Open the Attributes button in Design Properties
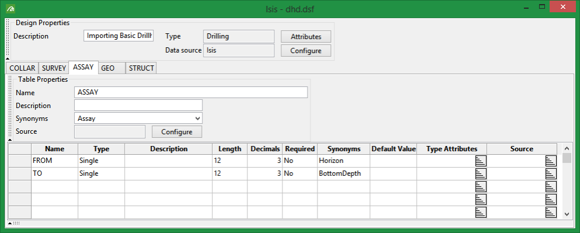The width and height of the screenshot is (580, 233). (x=306, y=37)
